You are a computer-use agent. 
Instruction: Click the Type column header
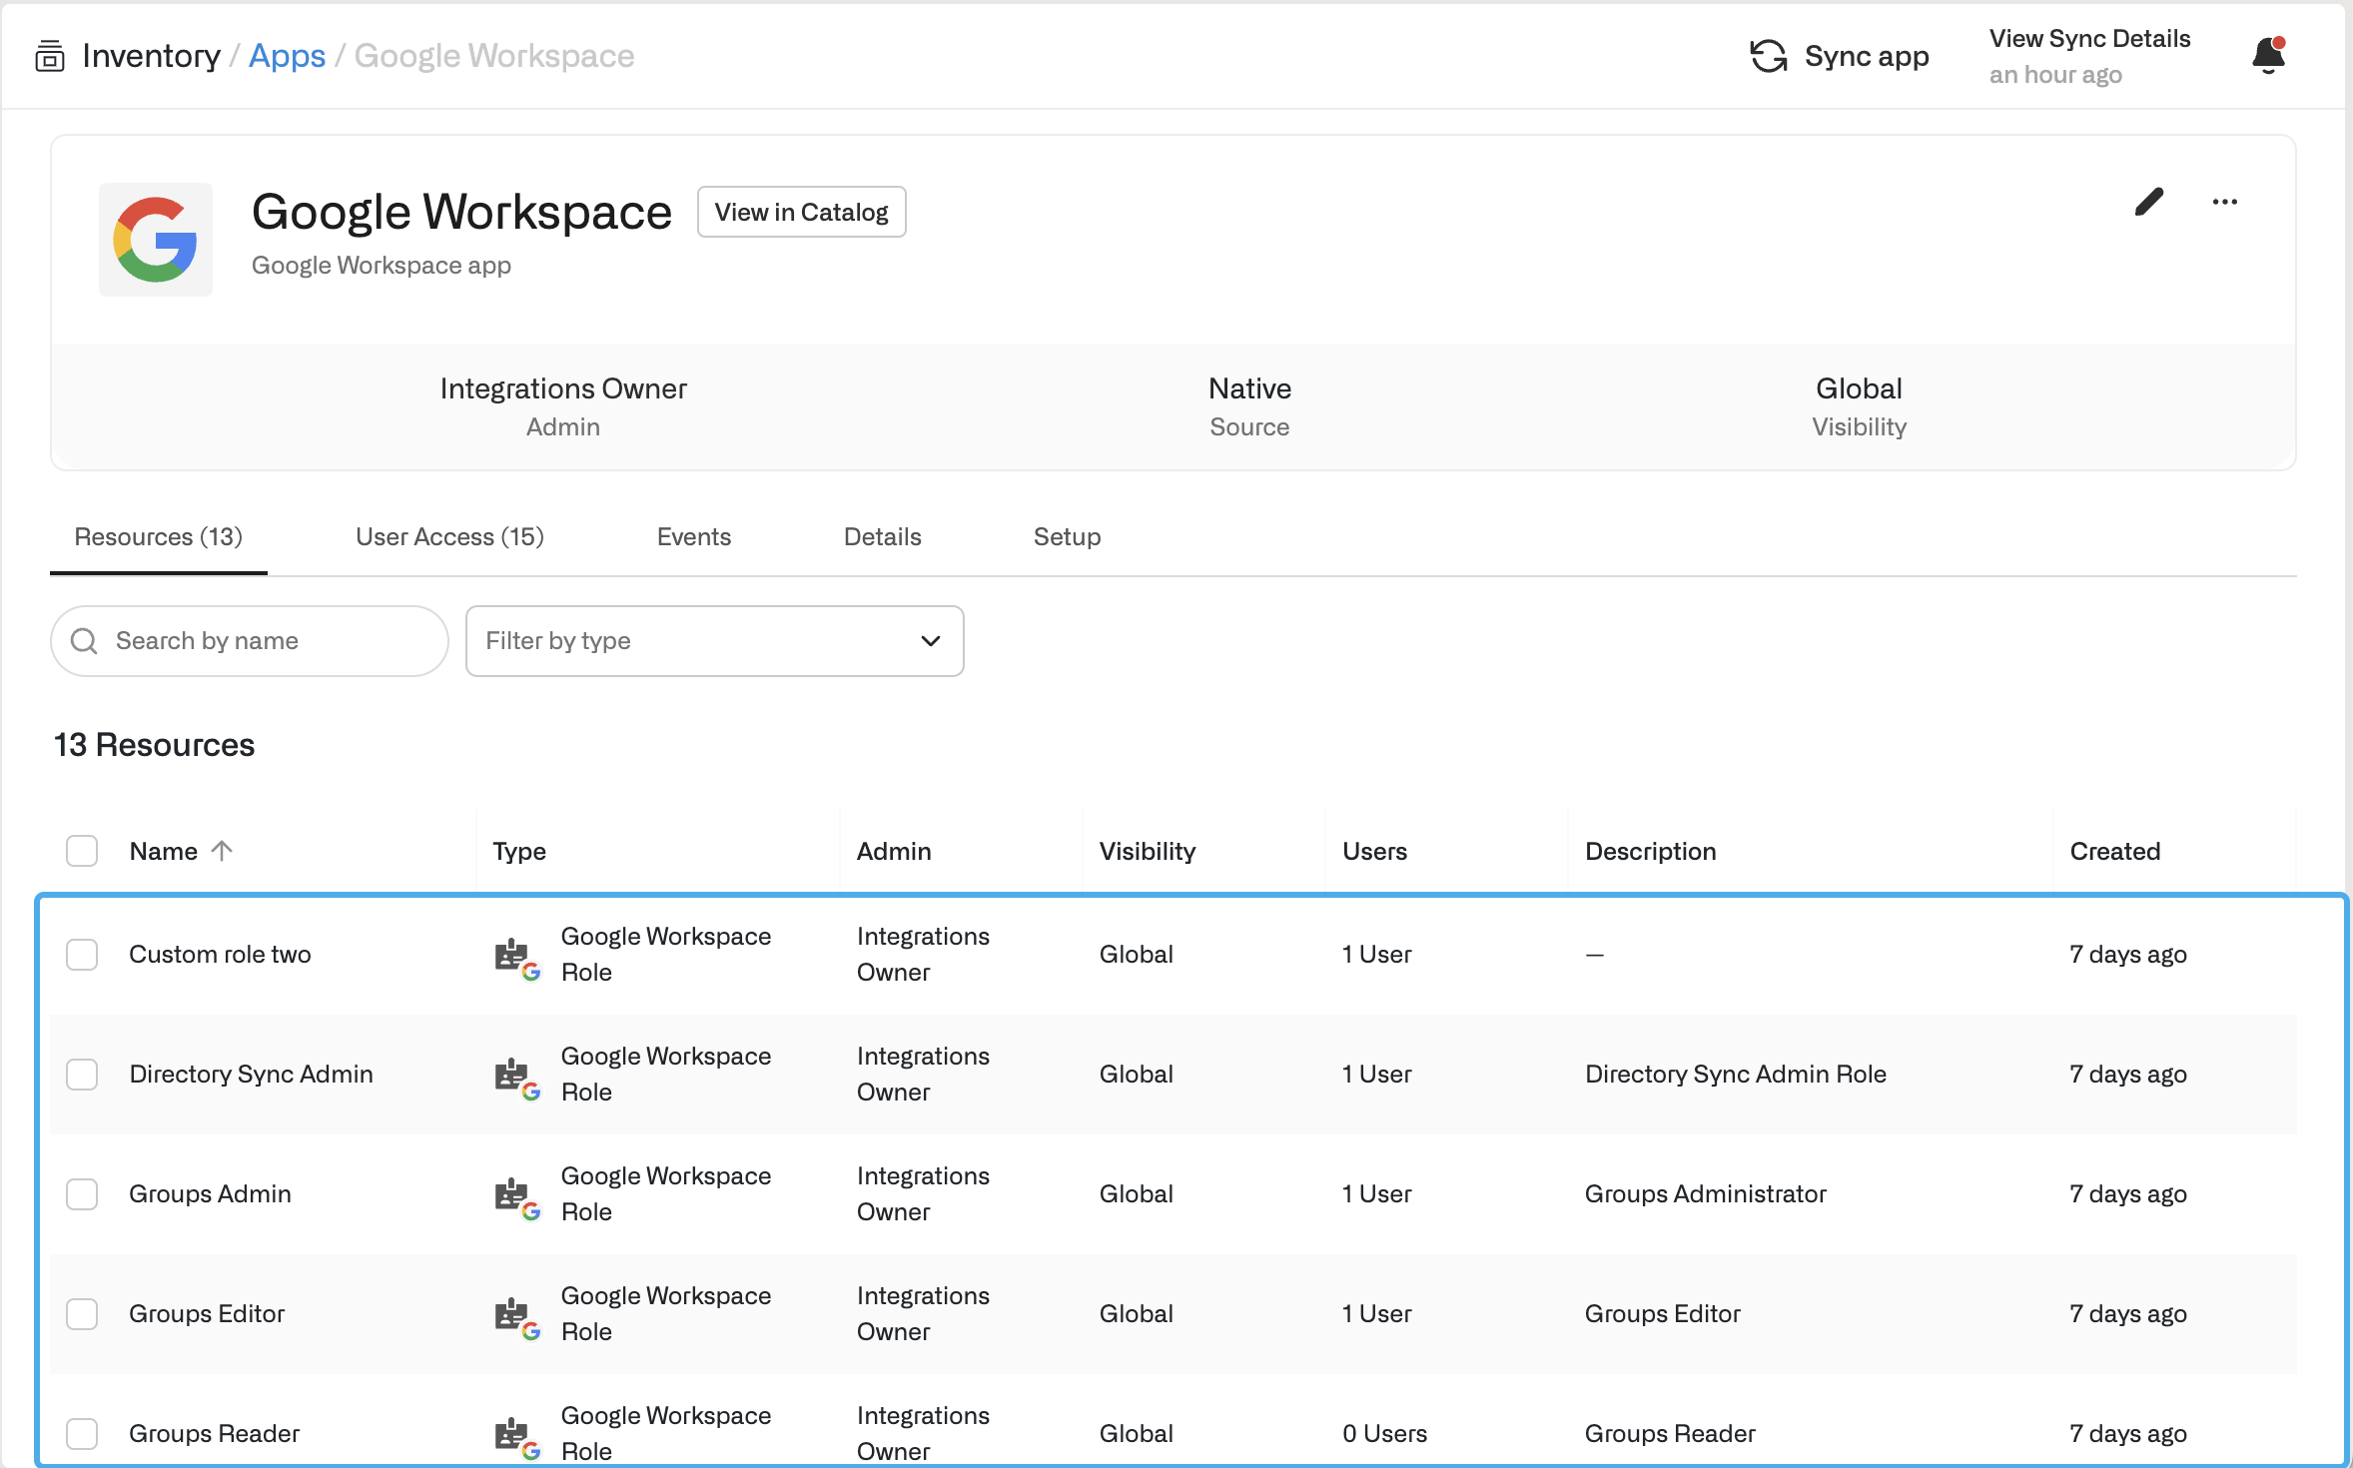(x=519, y=851)
